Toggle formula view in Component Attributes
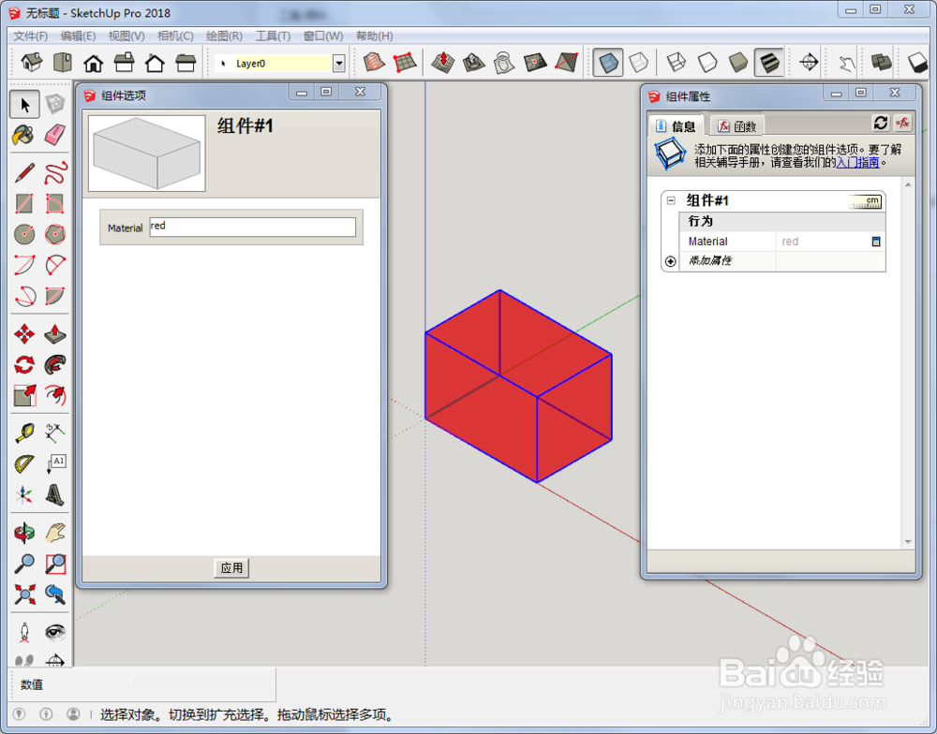937x734 pixels. (x=902, y=123)
